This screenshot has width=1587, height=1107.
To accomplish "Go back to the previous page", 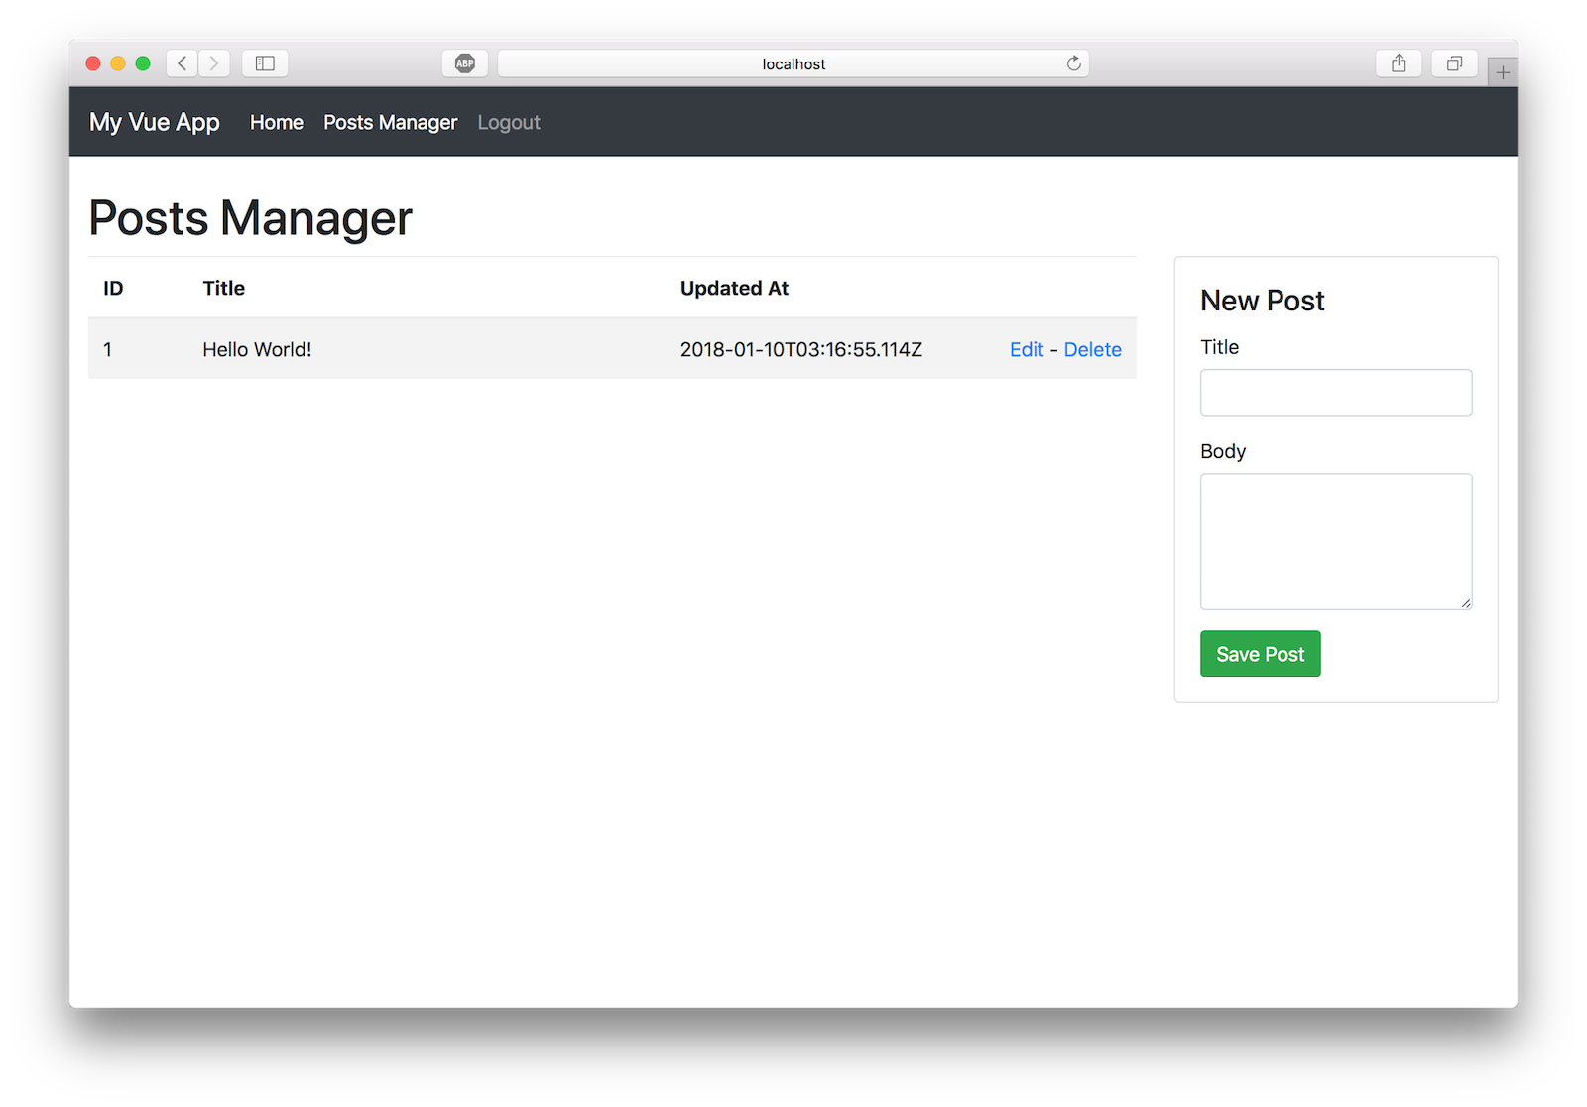I will click(182, 62).
